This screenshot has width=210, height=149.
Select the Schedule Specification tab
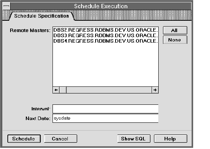(x=42, y=16)
